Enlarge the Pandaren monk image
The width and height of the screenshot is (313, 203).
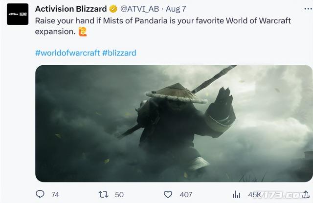(174, 123)
